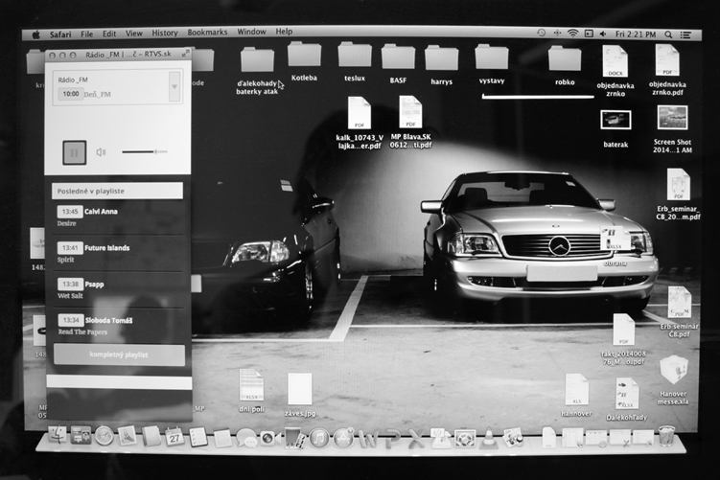720x480 pixels.
Task: Open the Edit menu
Action: [109, 34]
